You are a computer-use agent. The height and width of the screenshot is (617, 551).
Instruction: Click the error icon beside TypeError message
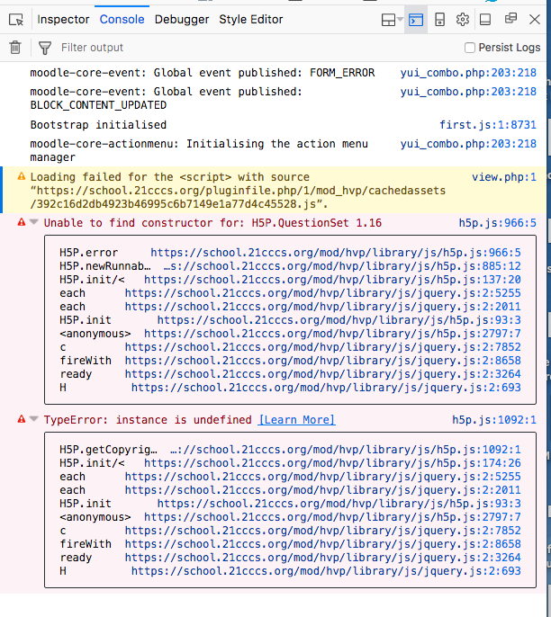pyautogui.click(x=22, y=419)
